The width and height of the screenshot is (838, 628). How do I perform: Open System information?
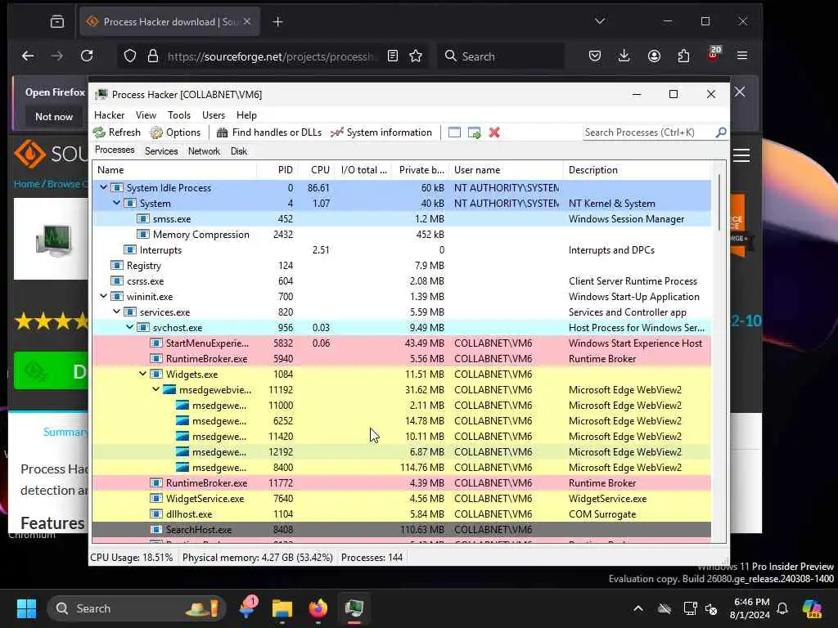pyautogui.click(x=381, y=132)
